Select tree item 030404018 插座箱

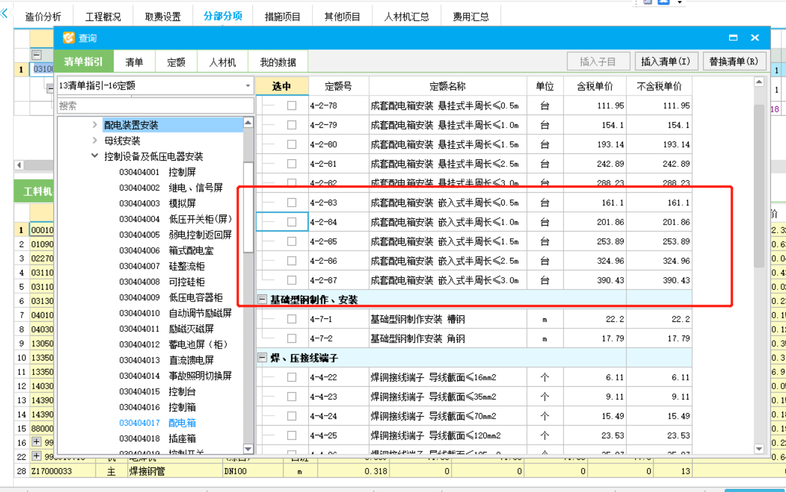(157, 438)
